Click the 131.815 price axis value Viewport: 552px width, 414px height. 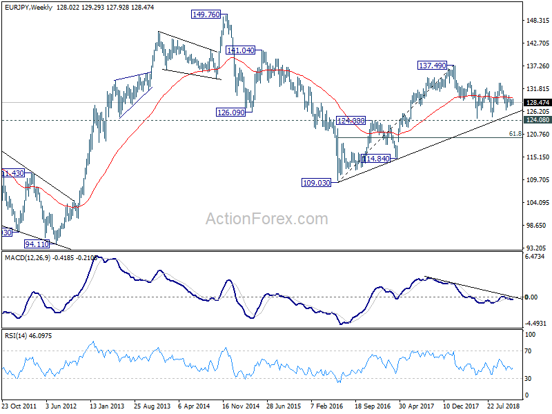pos(538,89)
